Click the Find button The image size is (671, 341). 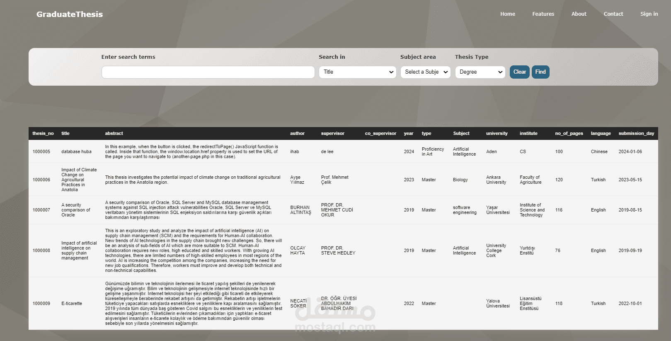click(540, 72)
